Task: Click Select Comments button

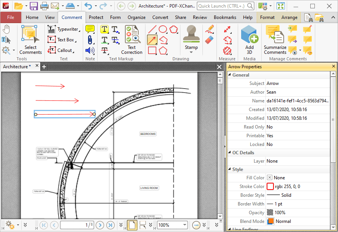Action: click(x=31, y=40)
